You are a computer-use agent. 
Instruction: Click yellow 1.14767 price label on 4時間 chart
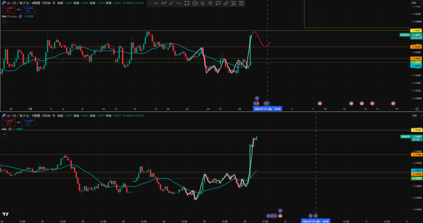point(416,31)
